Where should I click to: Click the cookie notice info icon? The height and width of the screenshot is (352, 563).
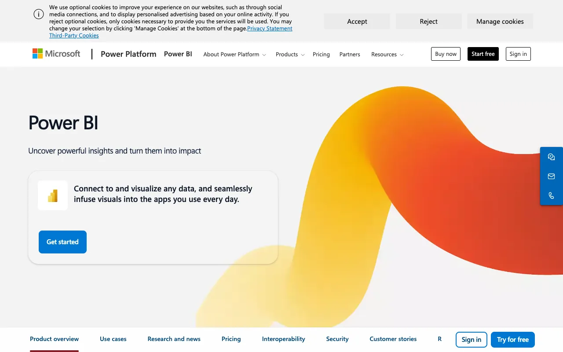(x=39, y=14)
